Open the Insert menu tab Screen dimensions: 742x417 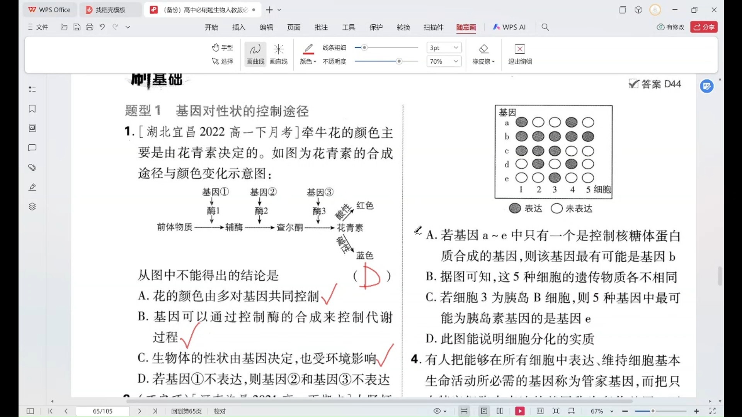[x=238, y=27]
